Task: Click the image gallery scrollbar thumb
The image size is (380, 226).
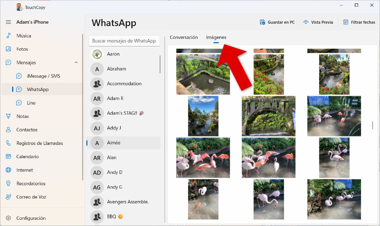Action: pos(372,125)
